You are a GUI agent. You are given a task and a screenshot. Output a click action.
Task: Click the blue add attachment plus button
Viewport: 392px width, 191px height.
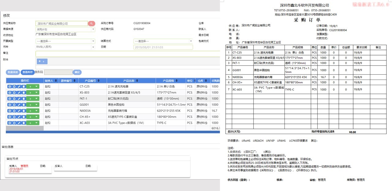click(42, 62)
